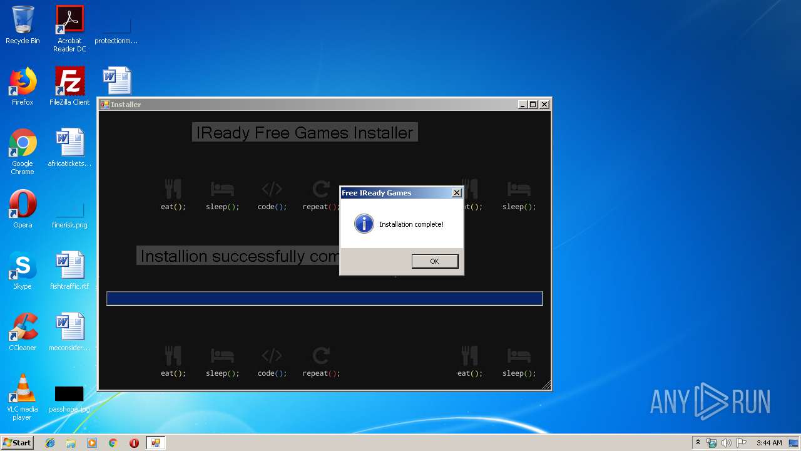The image size is (801, 451).
Task: Click the IReady Free Games Installer heading
Action: click(305, 132)
